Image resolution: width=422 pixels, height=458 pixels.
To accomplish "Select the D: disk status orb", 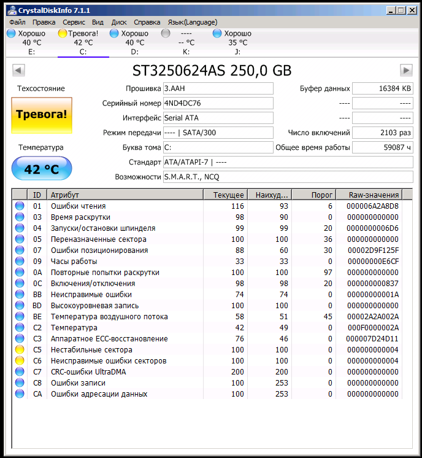I will point(114,33).
